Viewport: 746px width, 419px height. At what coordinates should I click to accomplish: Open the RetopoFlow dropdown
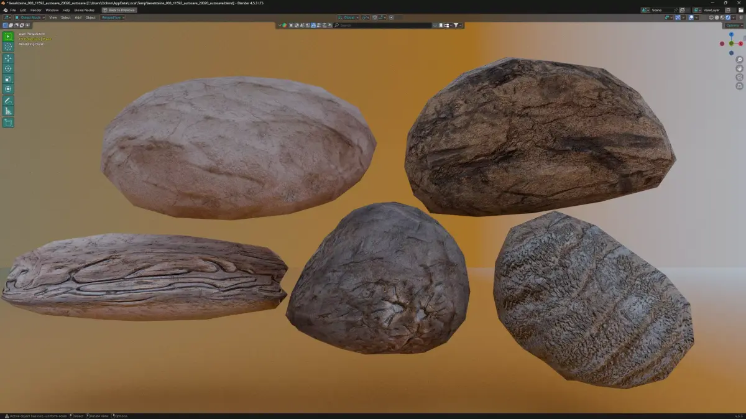pyautogui.click(x=113, y=17)
